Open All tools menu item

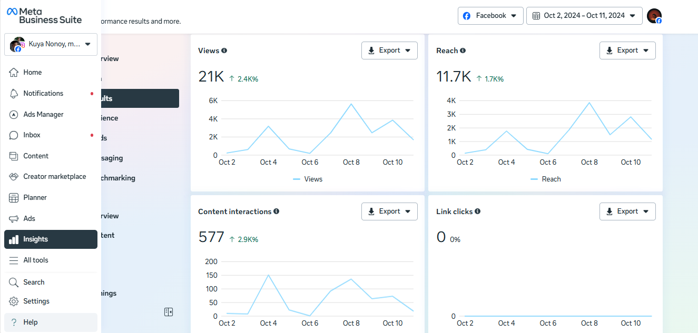51,260
